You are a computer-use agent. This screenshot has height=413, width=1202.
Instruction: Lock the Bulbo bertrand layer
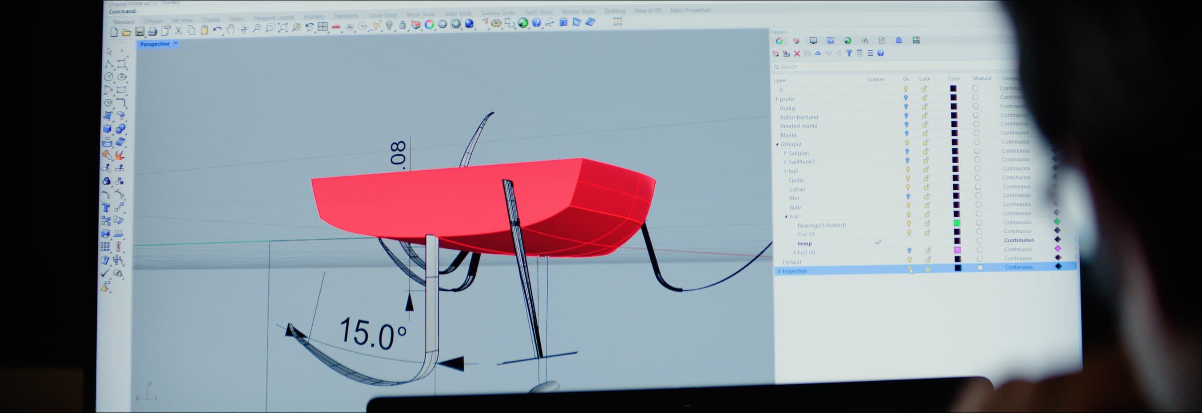pos(925,116)
